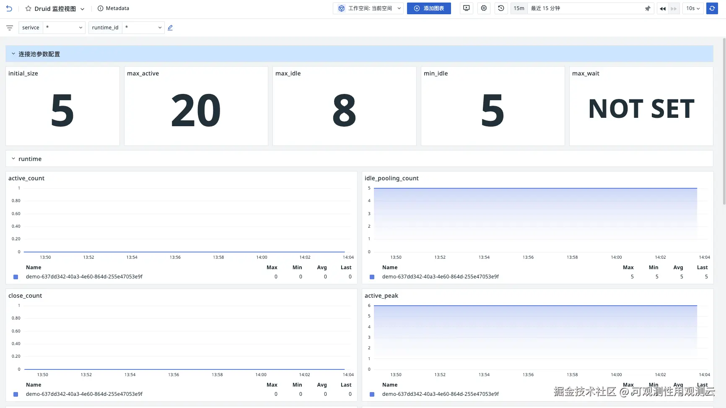Toggle active_peak legend series swatch

tap(372, 394)
